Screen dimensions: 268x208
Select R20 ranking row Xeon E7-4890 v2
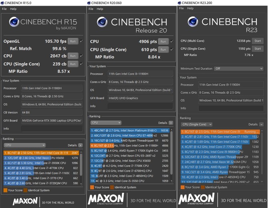point(130,135)
